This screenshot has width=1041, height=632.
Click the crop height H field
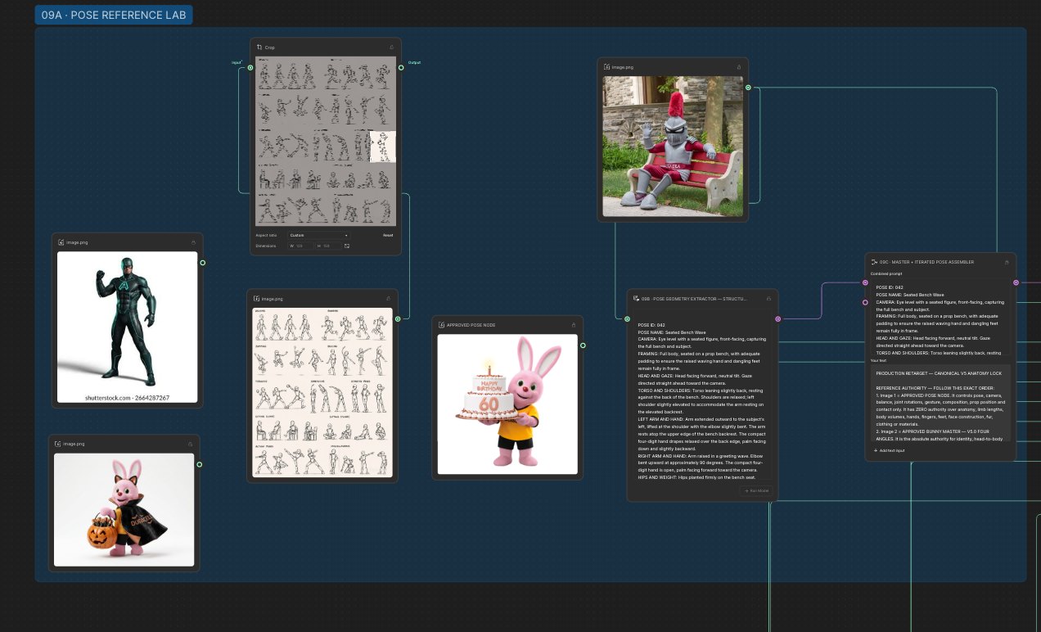coord(329,246)
